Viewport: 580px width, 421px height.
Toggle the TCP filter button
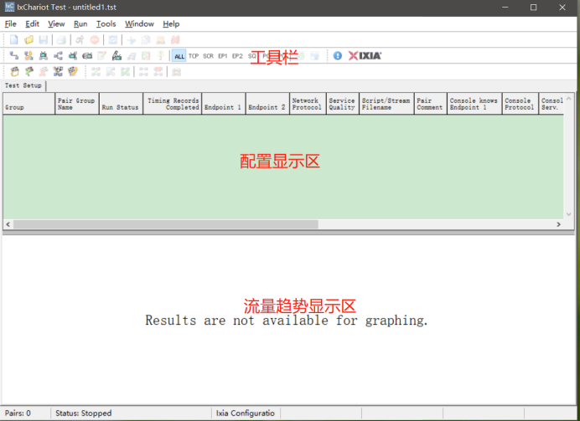click(194, 56)
